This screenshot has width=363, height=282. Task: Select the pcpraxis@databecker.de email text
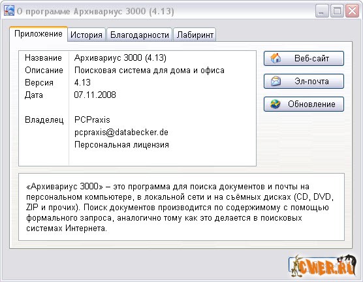[x=121, y=133]
